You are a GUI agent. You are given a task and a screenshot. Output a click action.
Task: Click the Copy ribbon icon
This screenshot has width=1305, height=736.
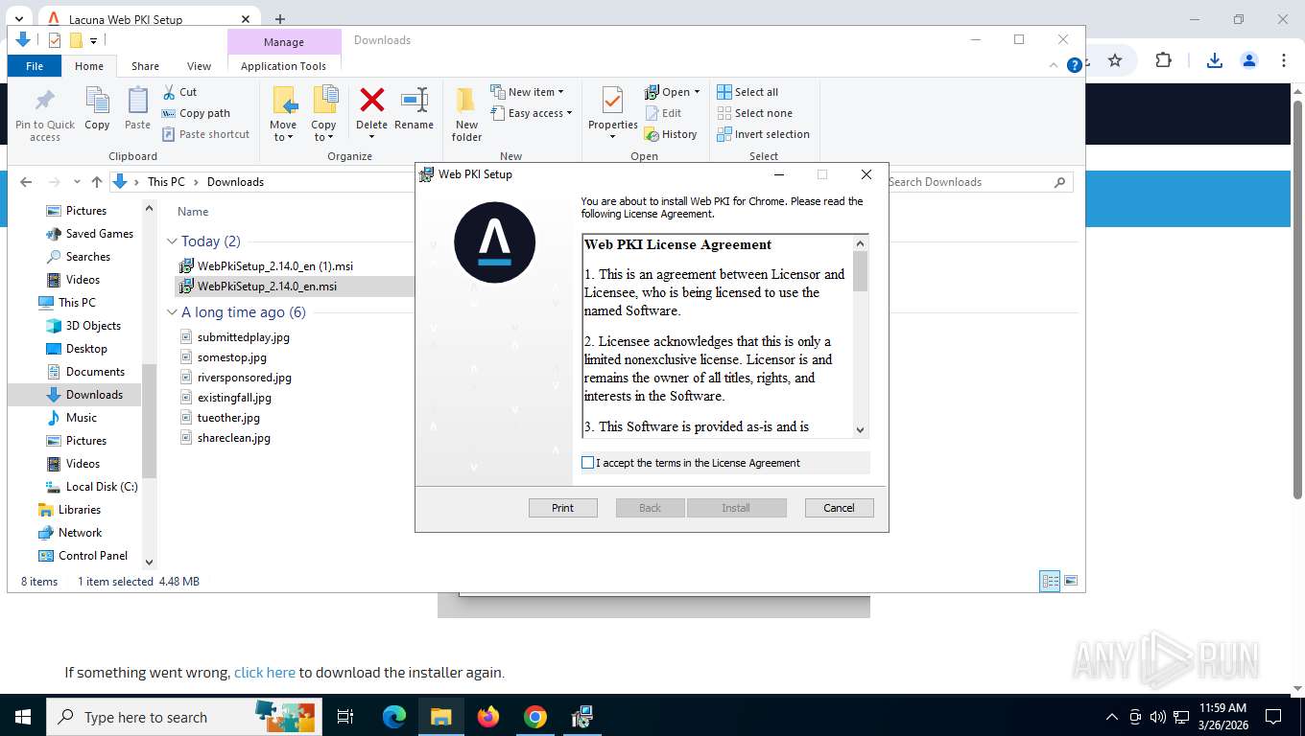[97, 101]
